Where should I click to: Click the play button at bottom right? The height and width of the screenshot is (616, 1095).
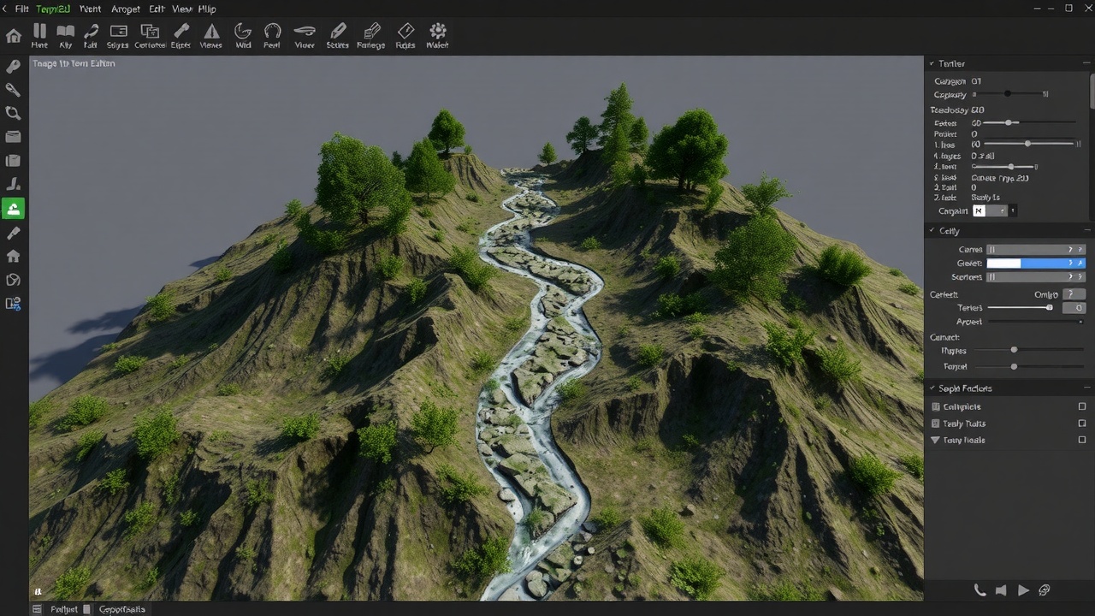click(x=1023, y=590)
